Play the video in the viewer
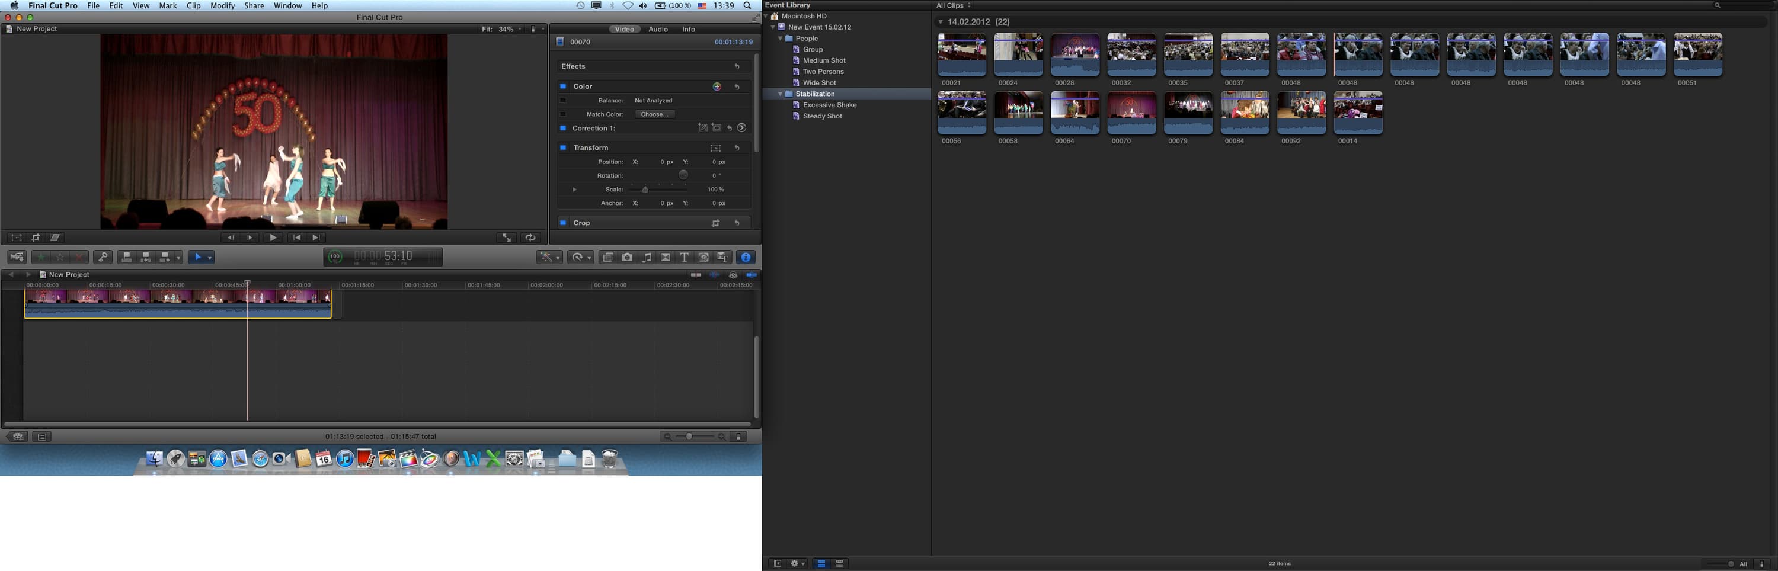The image size is (1778, 571). (x=273, y=238)
